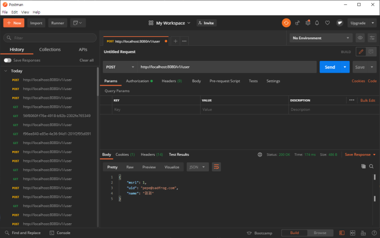380x238 pixels.
Task: Open the POST method dropdown
Action: coord(120,67)
